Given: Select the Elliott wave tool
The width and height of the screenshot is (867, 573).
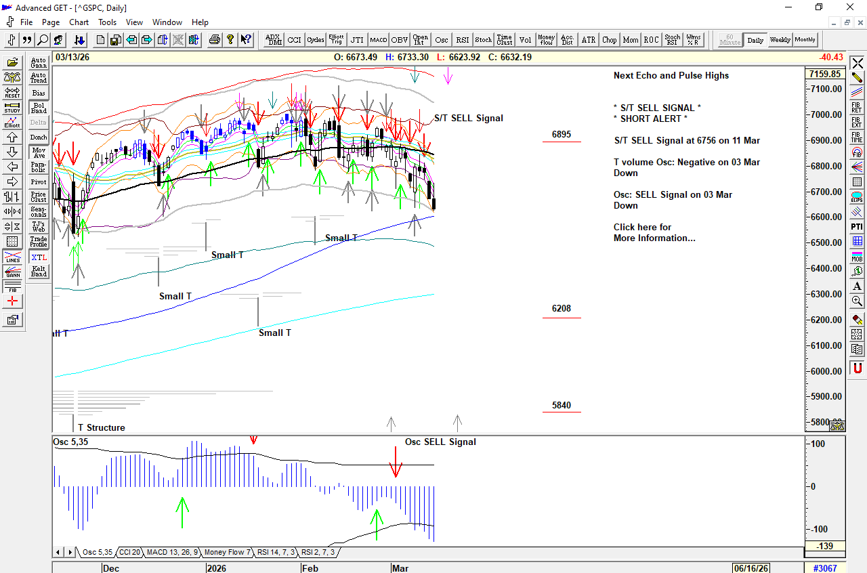Looking at the screenshot, I should click(12, 123).
